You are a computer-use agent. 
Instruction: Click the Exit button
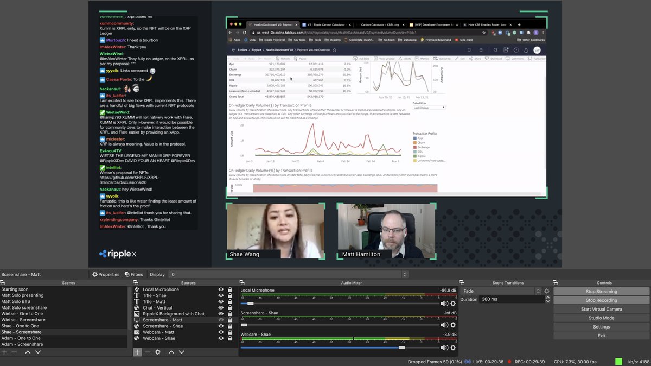click(x=601, y=336)
